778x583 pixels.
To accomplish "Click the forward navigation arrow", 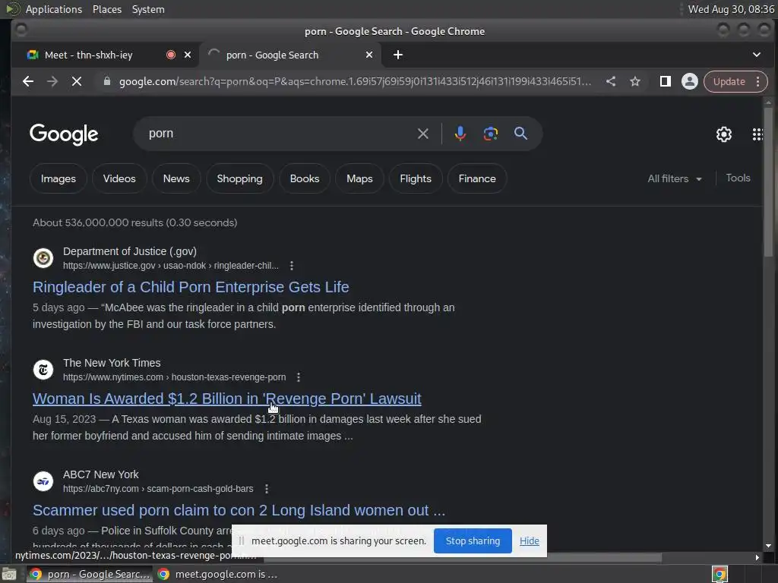I will click(x=52, y=81).
